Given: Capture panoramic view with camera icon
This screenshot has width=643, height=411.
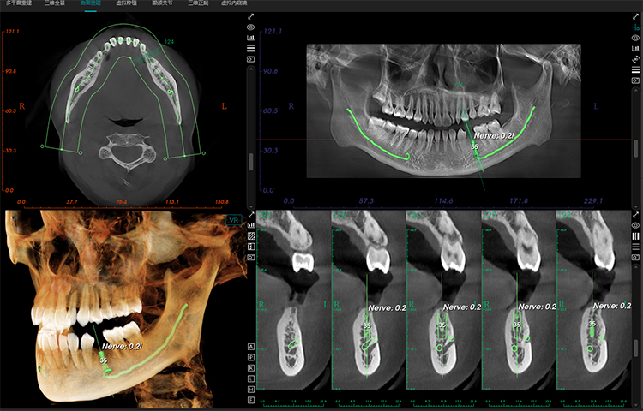Looking at the screenshot, I should (635, 80).
